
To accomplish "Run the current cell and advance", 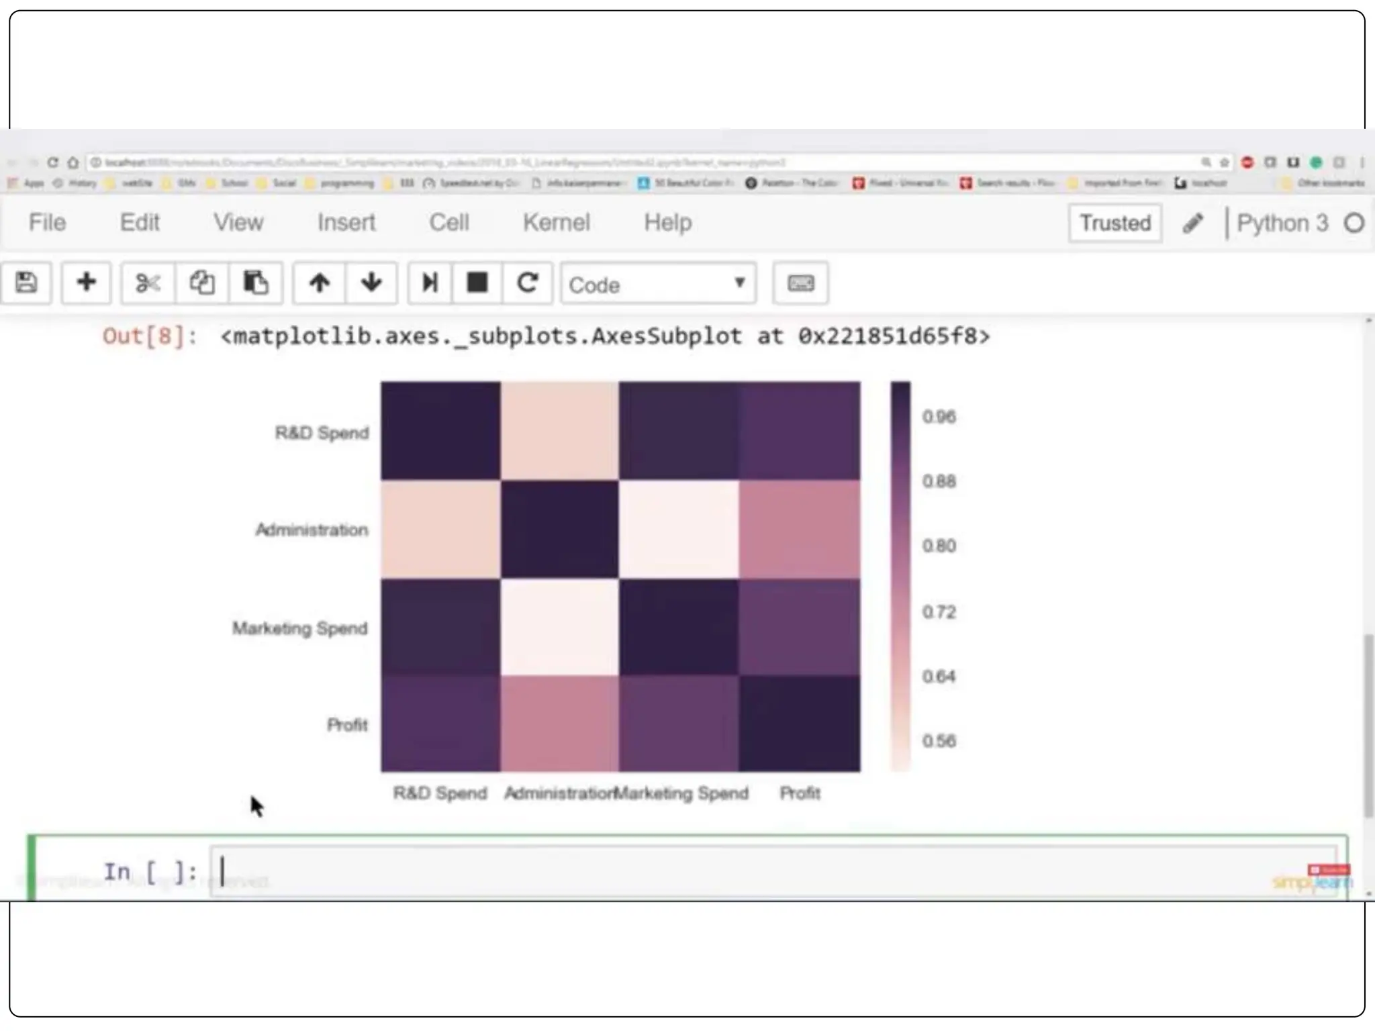I will tap(430, 283).
